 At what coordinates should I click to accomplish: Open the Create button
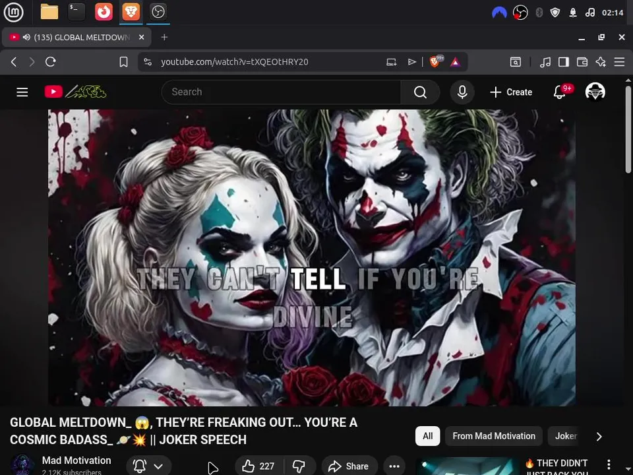510,92
